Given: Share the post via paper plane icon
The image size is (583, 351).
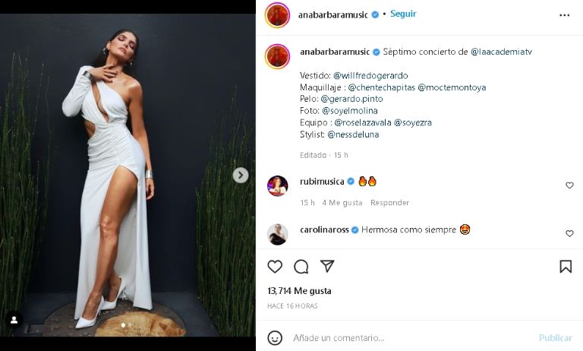Looking at the screenshot, I should pyautogui.click(x=327, y=267).
